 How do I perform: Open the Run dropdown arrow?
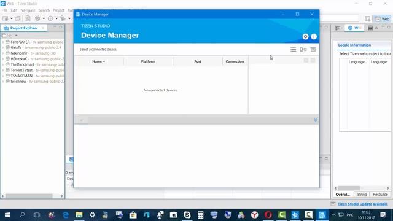point(56,18)
